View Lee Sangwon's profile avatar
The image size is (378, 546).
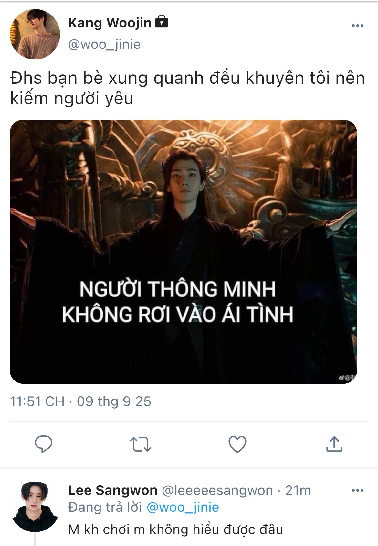pyautogui.click(x=35, y=507)
